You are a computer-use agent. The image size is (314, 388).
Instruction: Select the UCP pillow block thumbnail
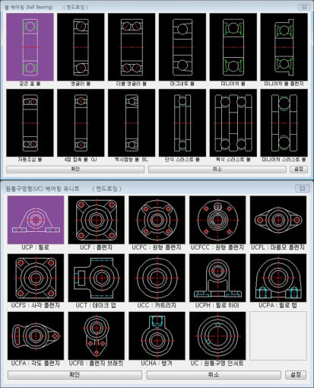(x=36, y=220)
